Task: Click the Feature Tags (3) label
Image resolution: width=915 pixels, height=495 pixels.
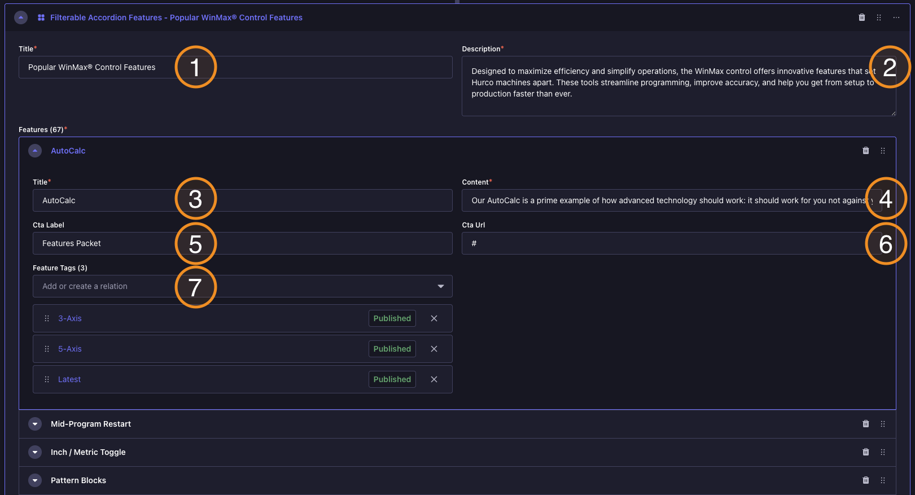Action: (x=60, y=268)
